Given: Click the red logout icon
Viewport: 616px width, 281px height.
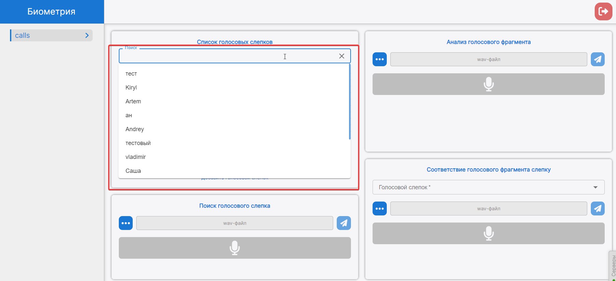Looking at the screenshot, I should [x=603, y=12].
